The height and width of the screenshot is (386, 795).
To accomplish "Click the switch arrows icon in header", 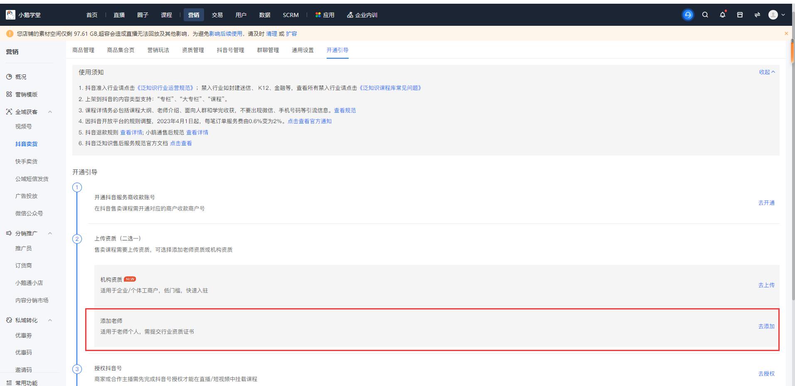I will coord(757,15).
